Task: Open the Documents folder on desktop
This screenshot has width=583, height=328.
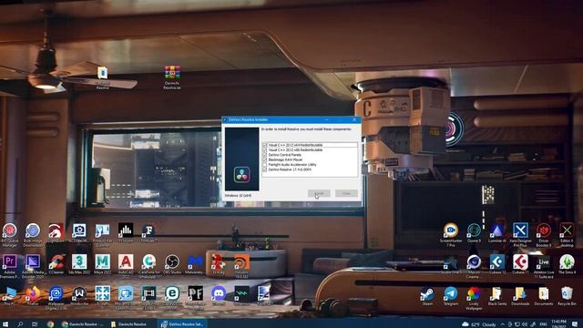Action: click(544, 296)
